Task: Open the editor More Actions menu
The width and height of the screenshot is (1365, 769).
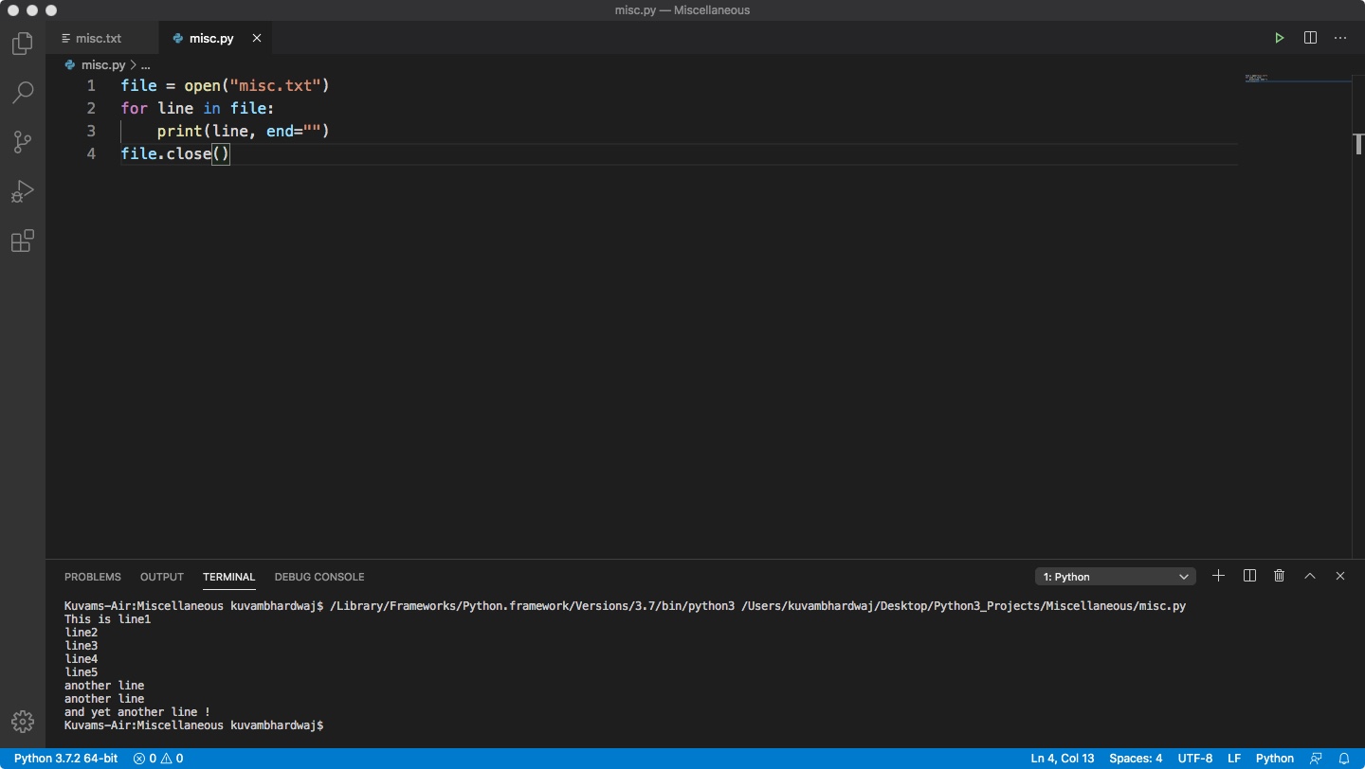Action: click(1340, 38)
